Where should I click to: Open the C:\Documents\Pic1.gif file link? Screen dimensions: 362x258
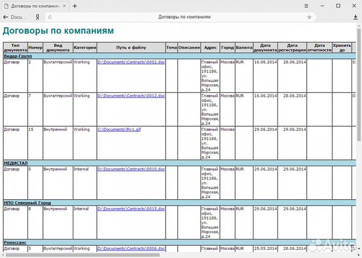(119, 129)
